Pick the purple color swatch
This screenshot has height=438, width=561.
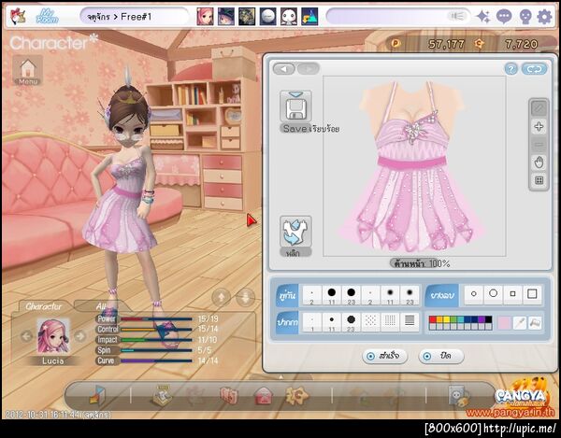point(482,319)
